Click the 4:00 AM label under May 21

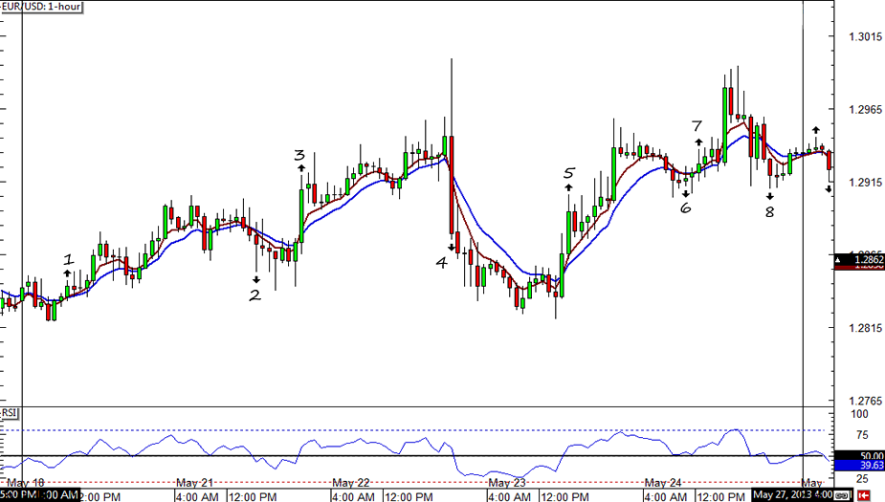(x=197, y=497)
